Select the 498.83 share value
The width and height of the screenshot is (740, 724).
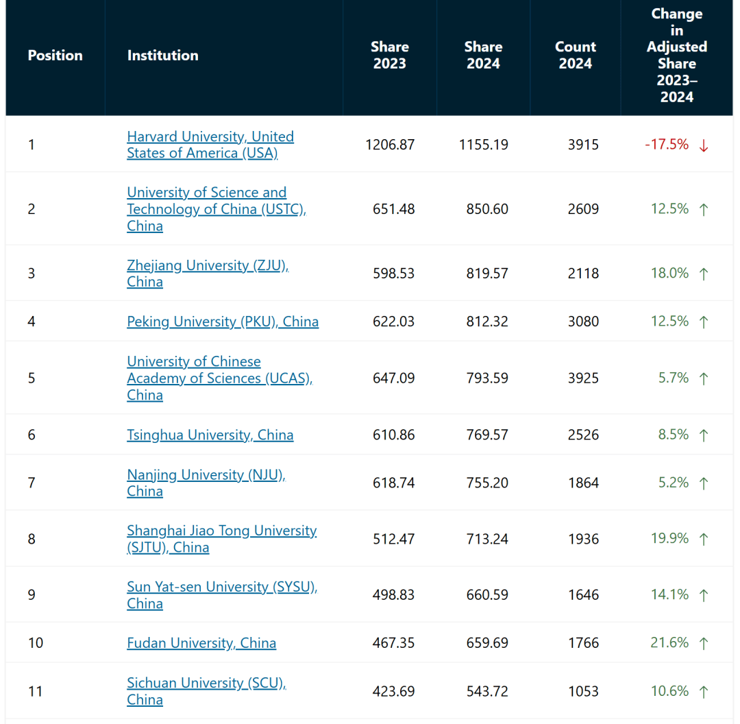[393, 595]
